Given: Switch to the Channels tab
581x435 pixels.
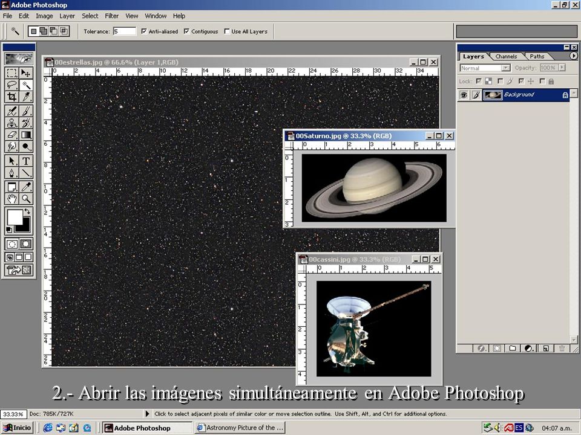Looking at the screenshot, I should coord(506,57).
